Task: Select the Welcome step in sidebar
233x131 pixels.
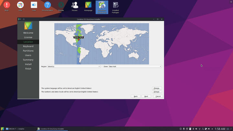Action: tap(28, 33)
